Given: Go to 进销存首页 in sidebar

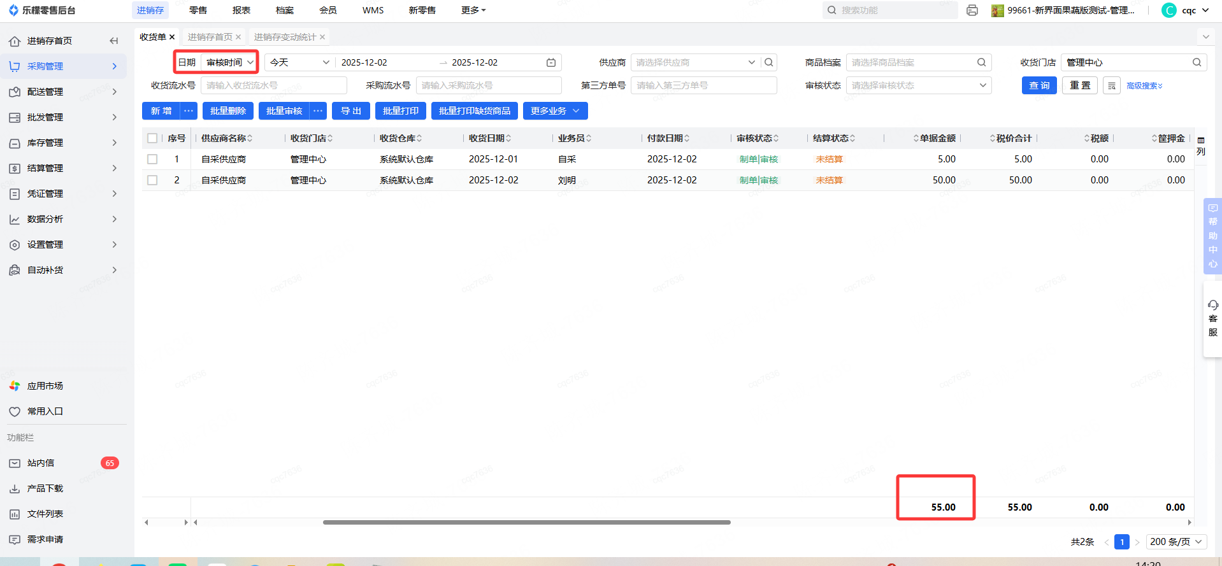Looking at the screenshot, I should [x=50, y=41].
